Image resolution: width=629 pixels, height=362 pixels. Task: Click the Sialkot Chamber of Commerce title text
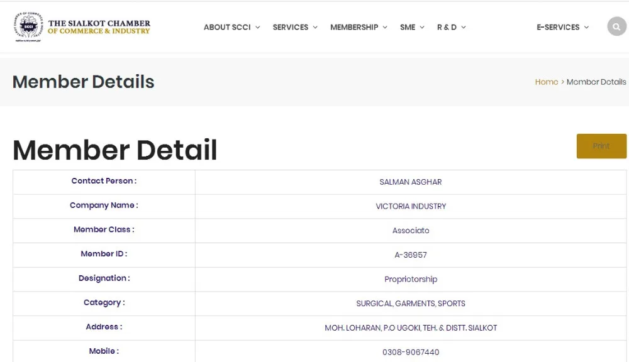[x=99, y=27]
